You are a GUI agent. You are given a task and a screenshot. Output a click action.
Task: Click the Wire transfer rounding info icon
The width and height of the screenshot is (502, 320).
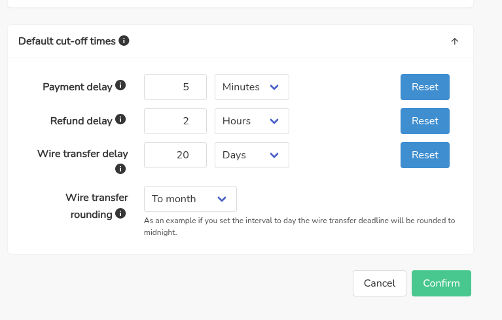(120, 213)
